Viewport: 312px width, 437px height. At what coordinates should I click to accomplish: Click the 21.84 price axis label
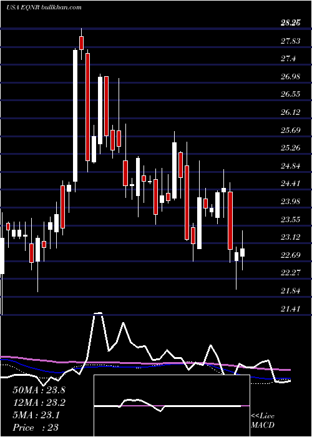click(291, 291)
